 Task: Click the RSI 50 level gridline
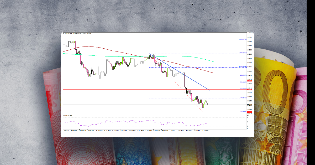157,122
